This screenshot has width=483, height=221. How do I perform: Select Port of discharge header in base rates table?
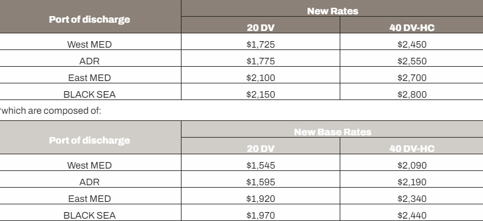[x=90, y=140]
